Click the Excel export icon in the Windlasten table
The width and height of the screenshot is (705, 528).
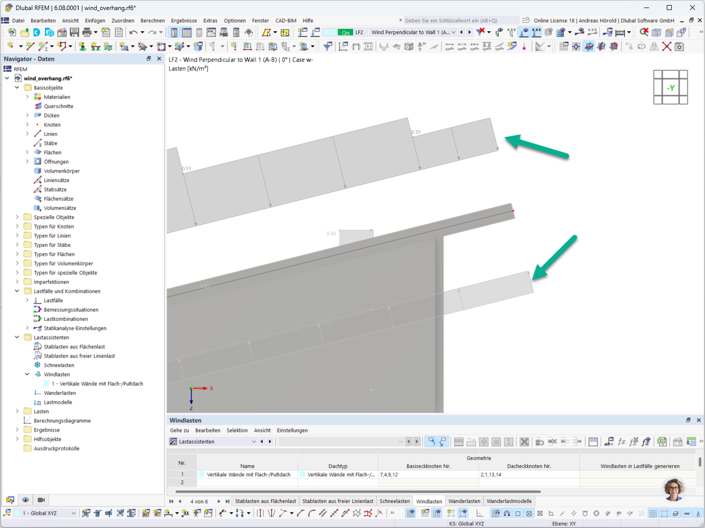(x=662, y=442)
